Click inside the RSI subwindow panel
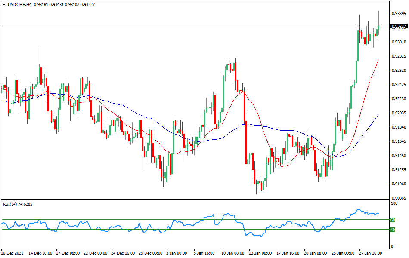 point(194,224)
